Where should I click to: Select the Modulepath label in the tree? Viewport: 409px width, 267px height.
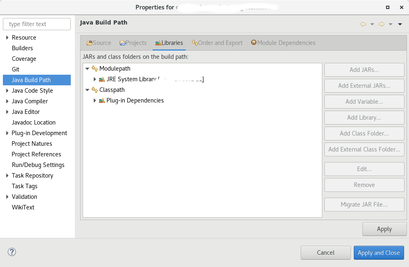[115, 69]
